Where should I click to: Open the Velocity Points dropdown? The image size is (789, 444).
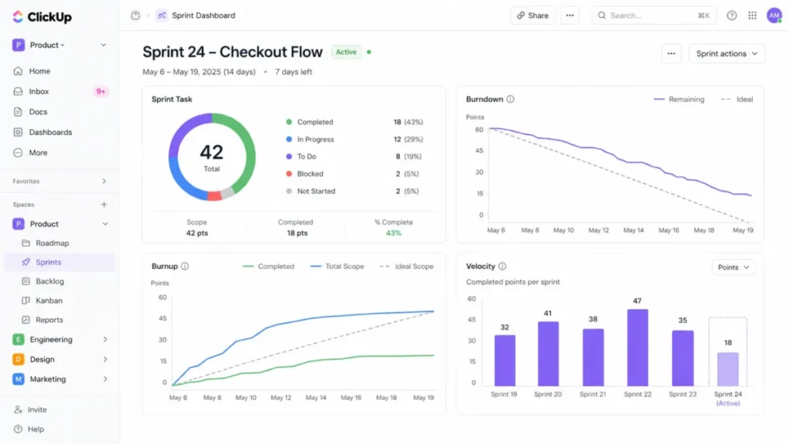click(734, 267)
